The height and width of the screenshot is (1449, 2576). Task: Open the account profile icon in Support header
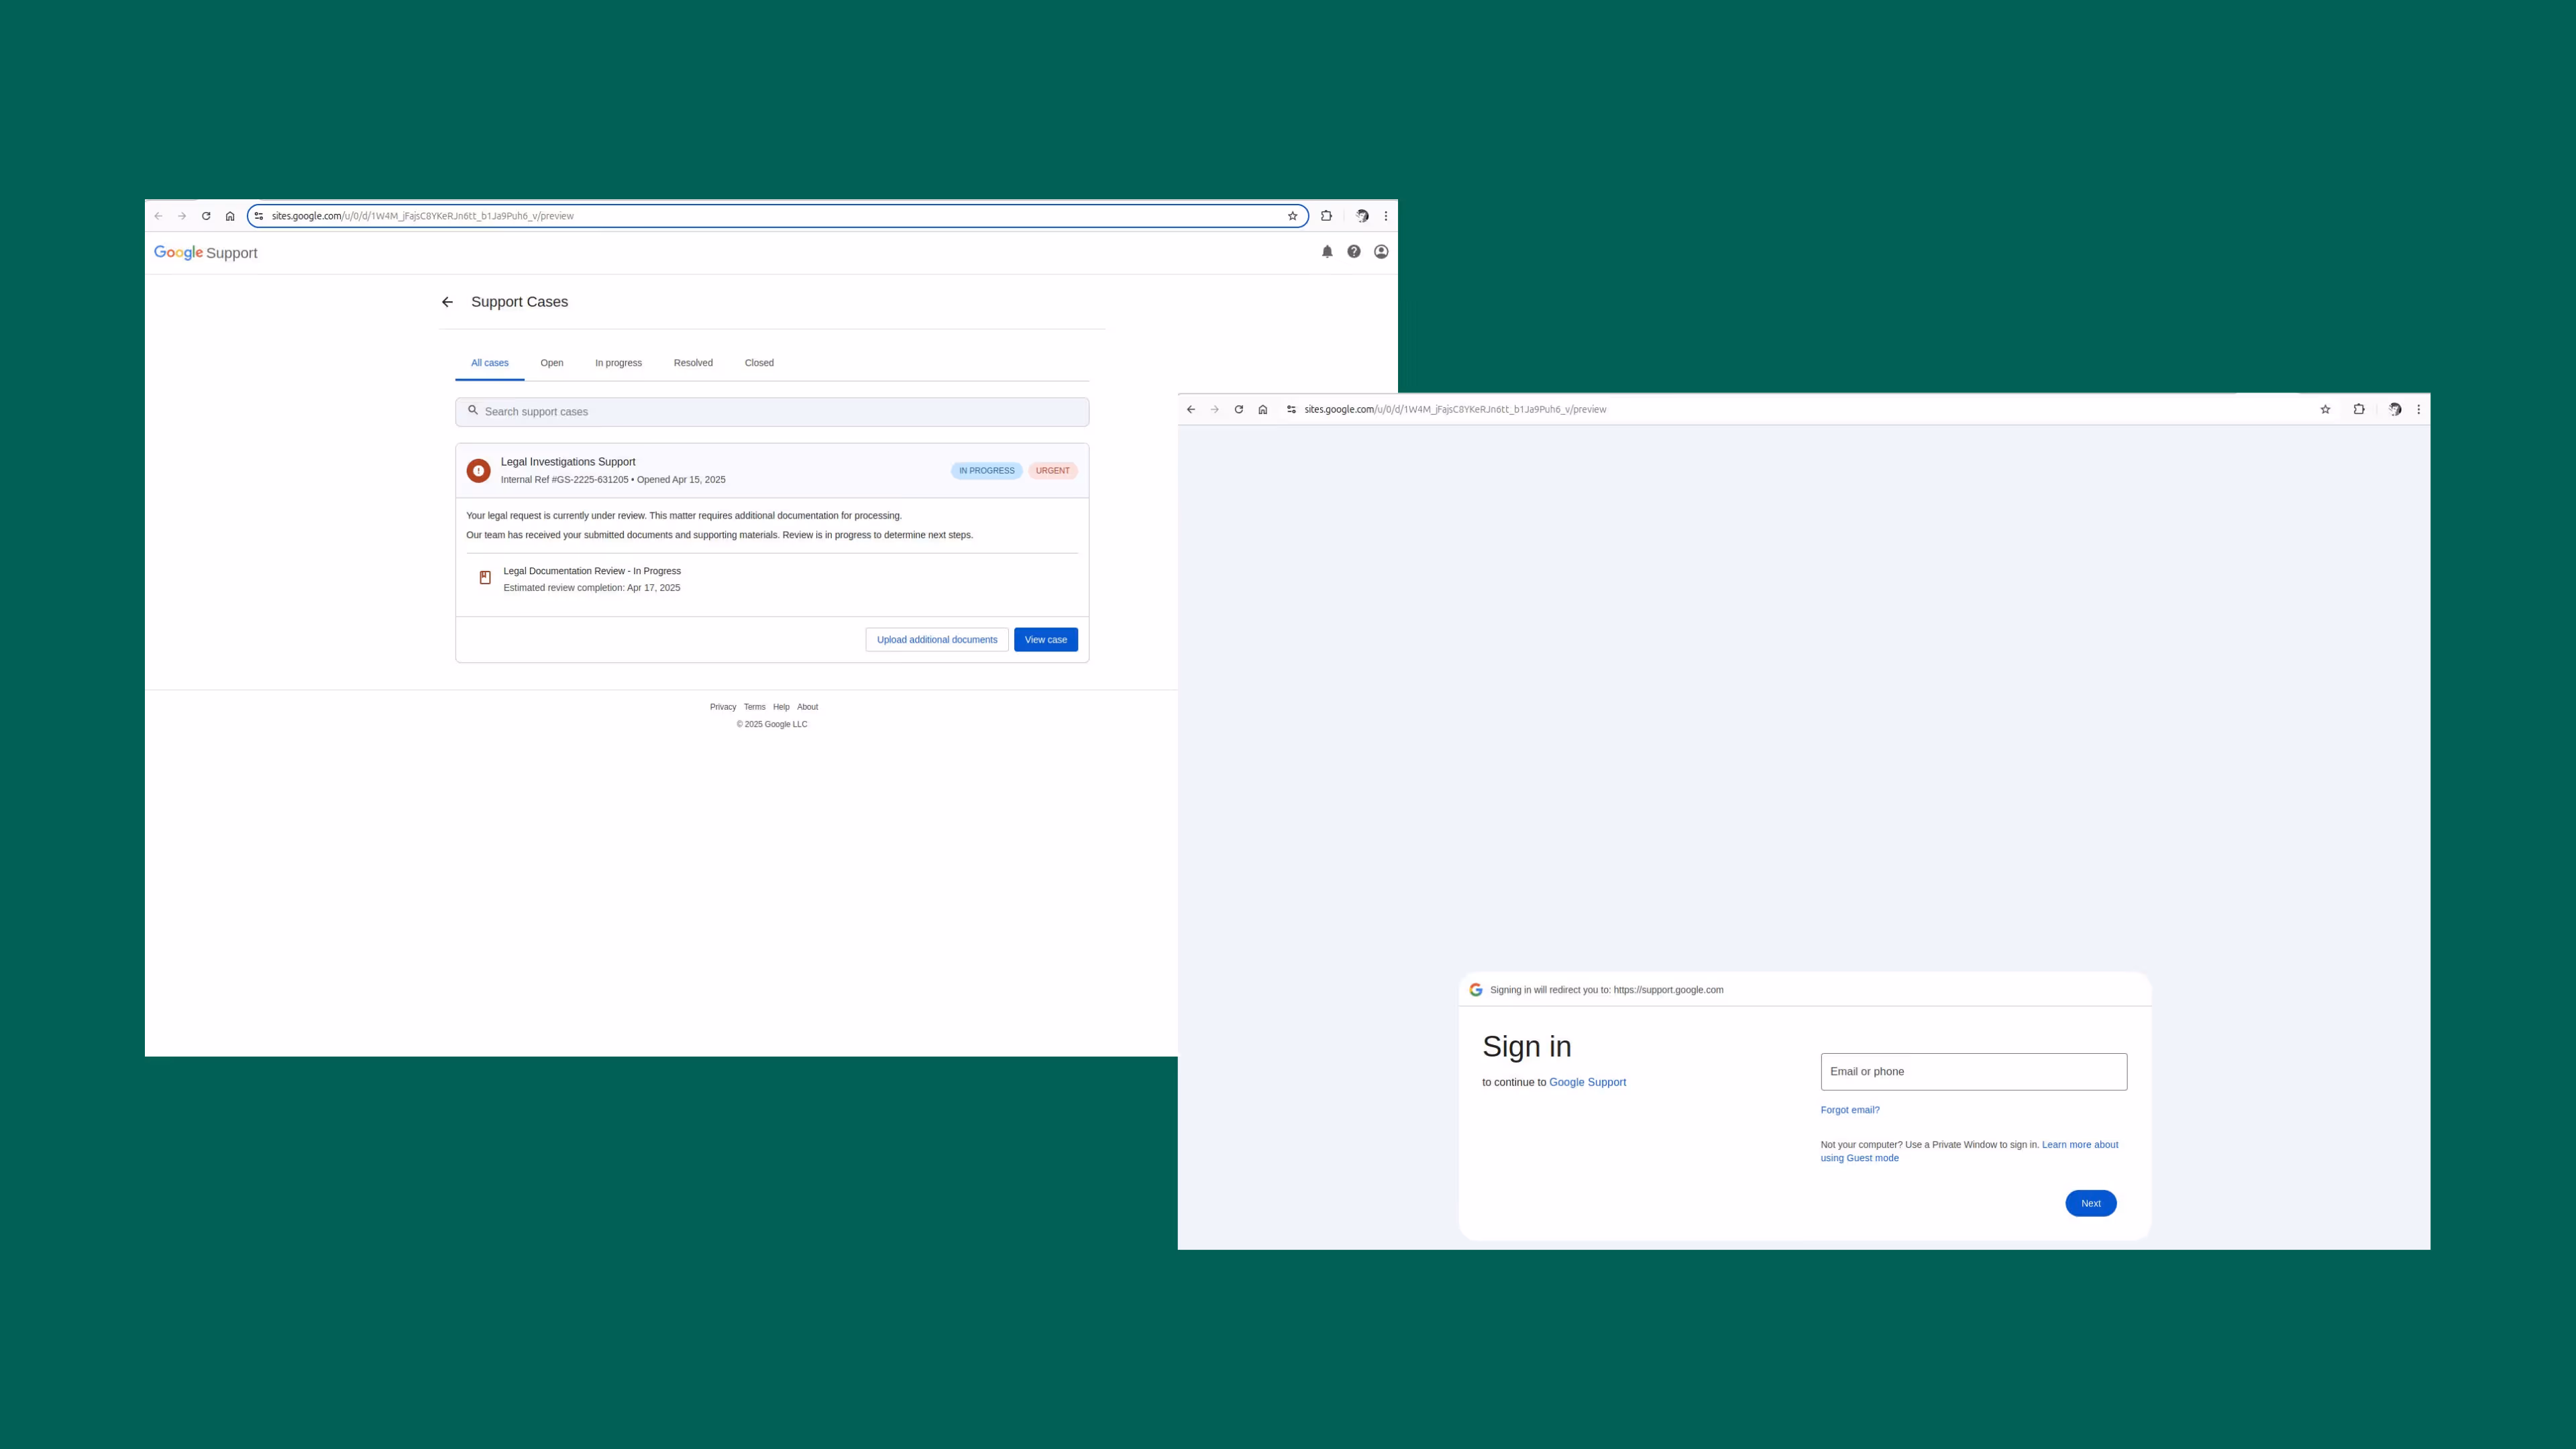[1381, 251]
